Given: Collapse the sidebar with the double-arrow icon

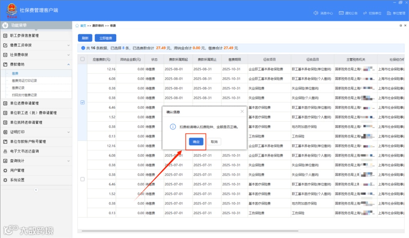Looking at the screenshot, I should coord(36,190).
